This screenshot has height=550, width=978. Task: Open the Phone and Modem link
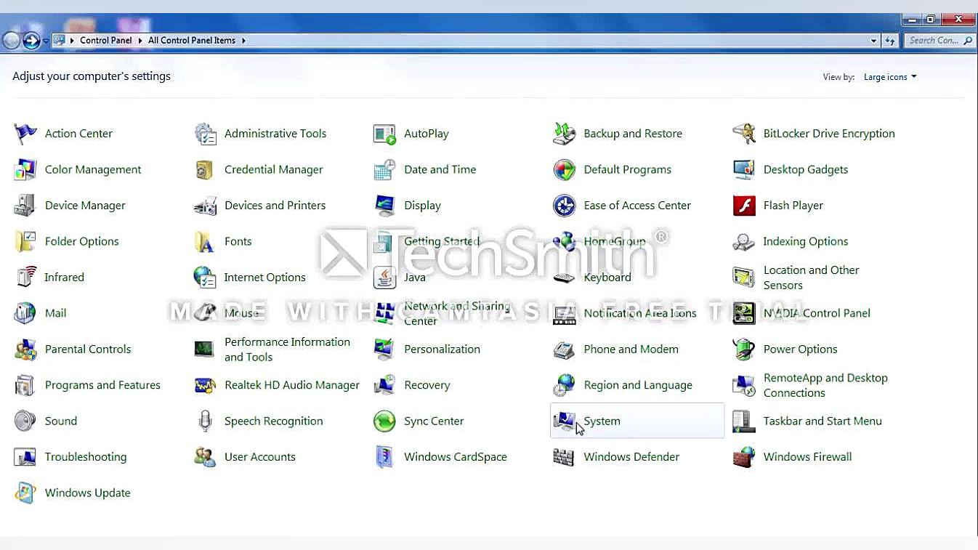point(631,349)
